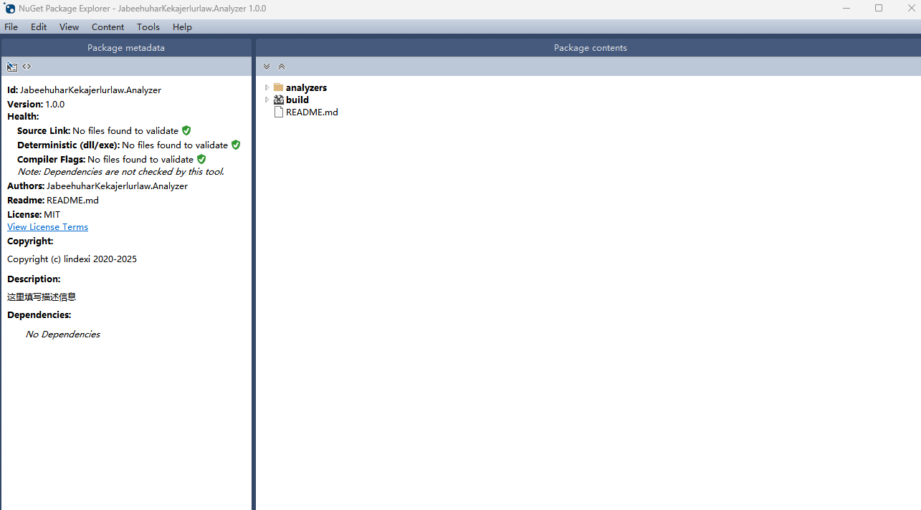Click the Chinese description text
The width and height of the screenshot is (921, 510).
tap(42, 297)
